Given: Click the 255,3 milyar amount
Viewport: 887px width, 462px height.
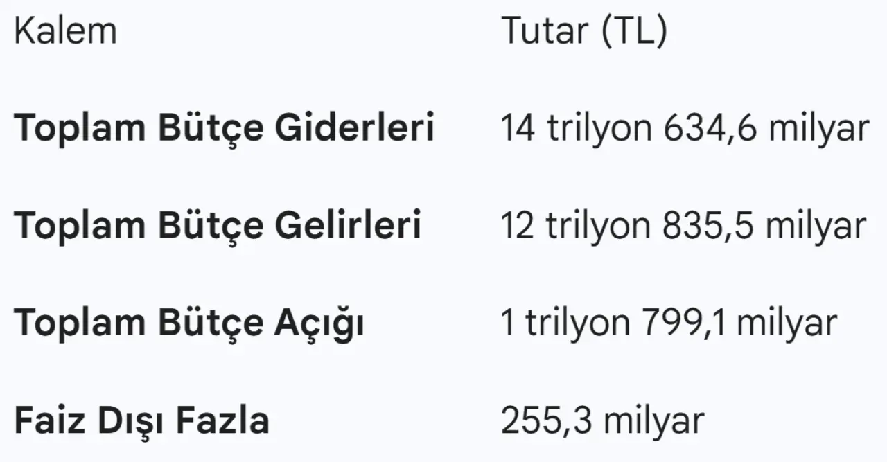Looking at the screenshot, I should point(602,420).
